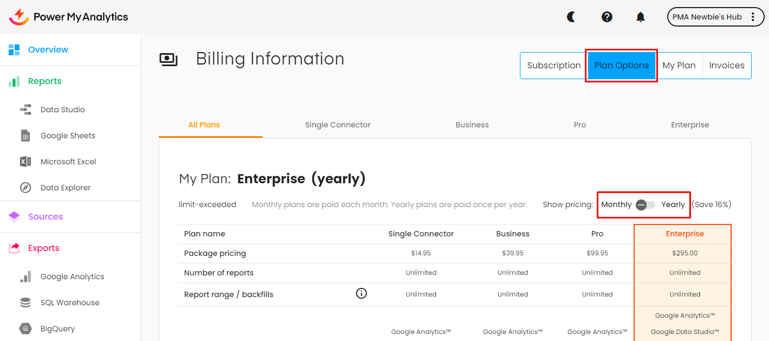This screenshot has height=341, width=769.
Task: Switch the Monthly/Yearly pricing toggle
Action: pyautogui.click(x=645, y=205)
